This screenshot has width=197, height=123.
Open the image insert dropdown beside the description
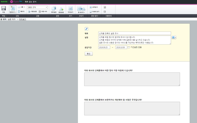coord(174,37)
